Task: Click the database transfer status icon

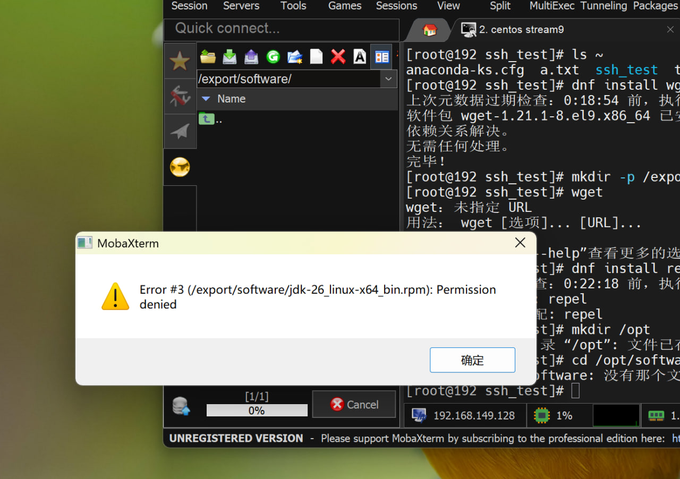Action: [181, 406]
